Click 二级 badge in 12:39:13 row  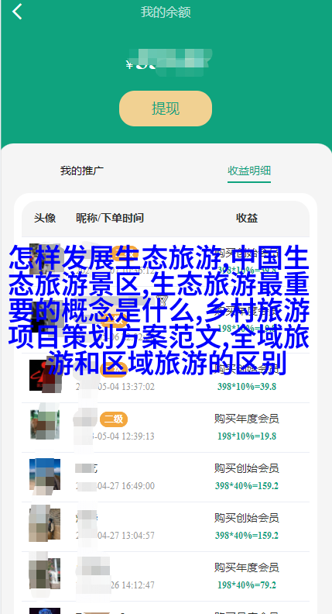click(114, 419)
